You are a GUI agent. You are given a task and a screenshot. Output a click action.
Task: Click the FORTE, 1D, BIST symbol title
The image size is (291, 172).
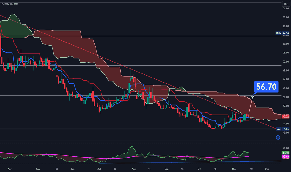(x=10, y=3)
